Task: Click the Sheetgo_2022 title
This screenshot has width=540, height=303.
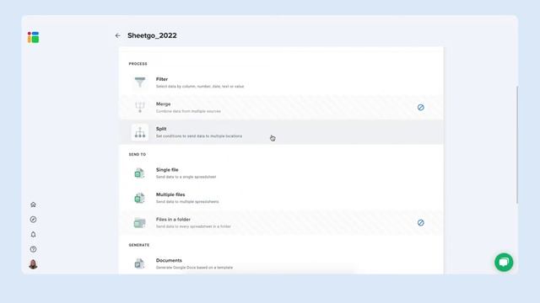Action: 152,35
